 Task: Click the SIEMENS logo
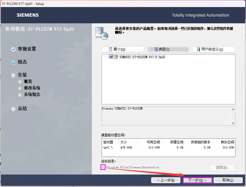coord(28,15)
